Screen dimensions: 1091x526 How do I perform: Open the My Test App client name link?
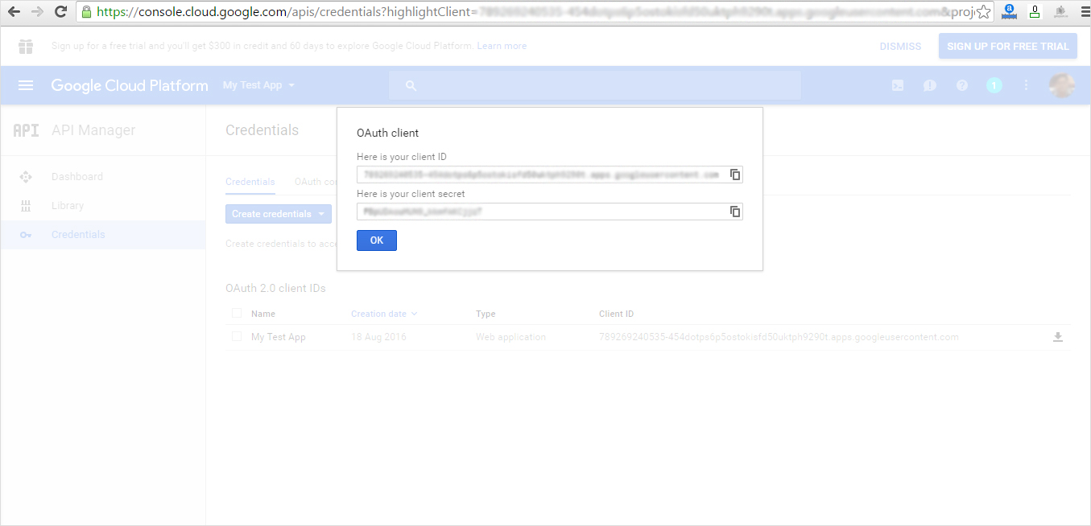click(x=279, y=337)
